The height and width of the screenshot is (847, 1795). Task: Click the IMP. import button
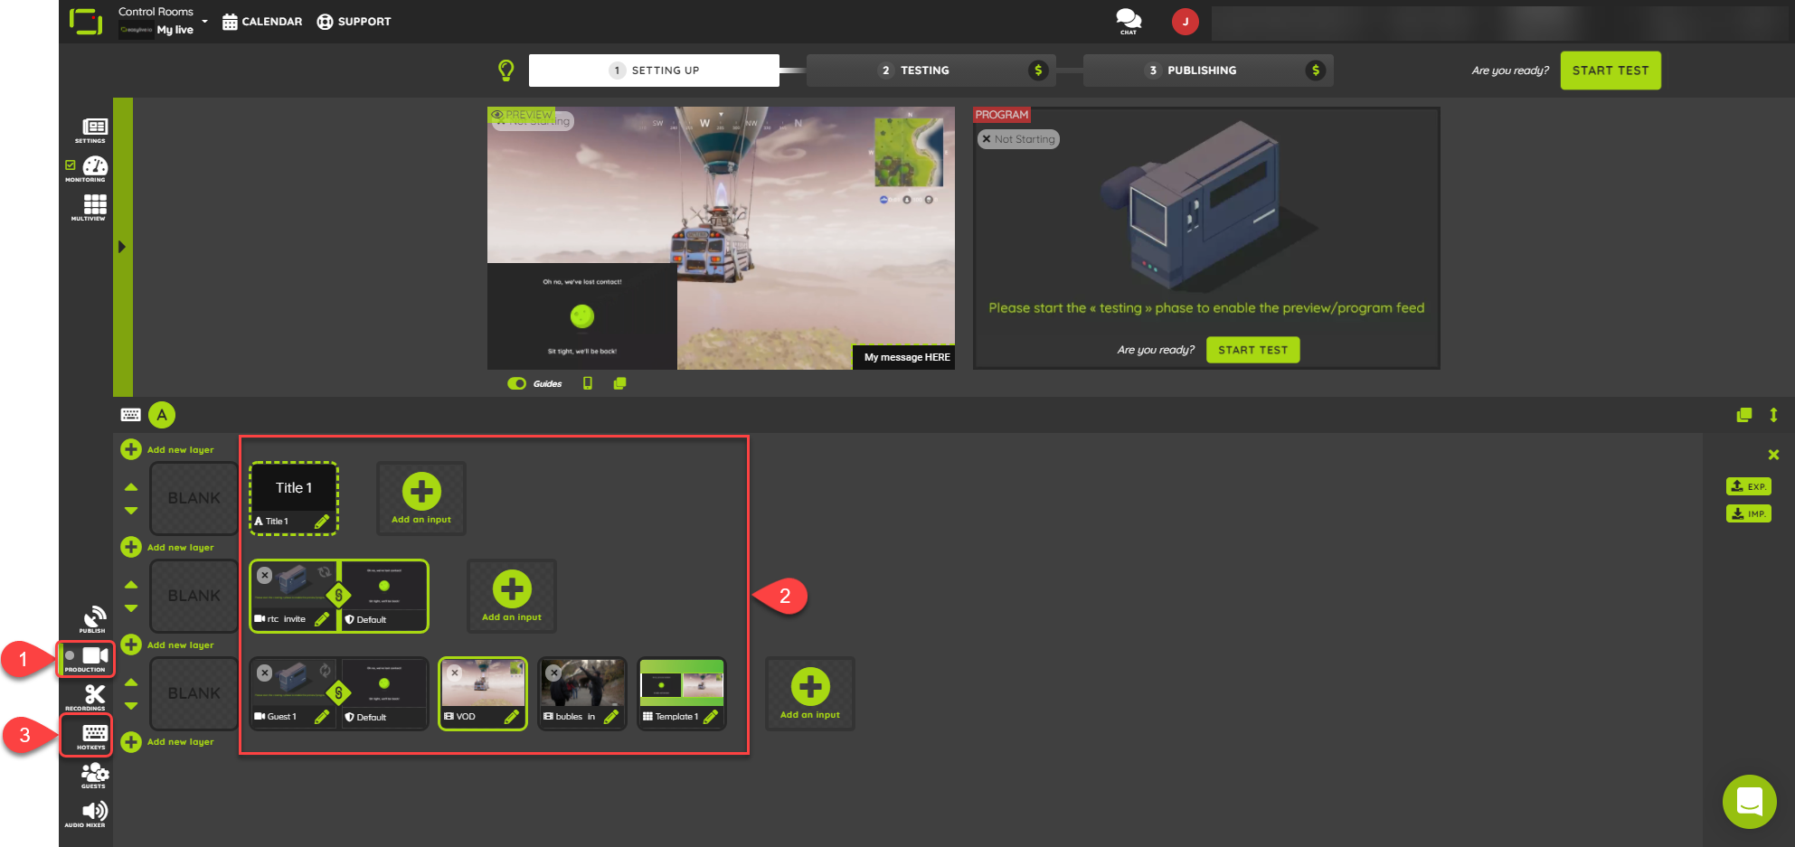coord(1749,513)
